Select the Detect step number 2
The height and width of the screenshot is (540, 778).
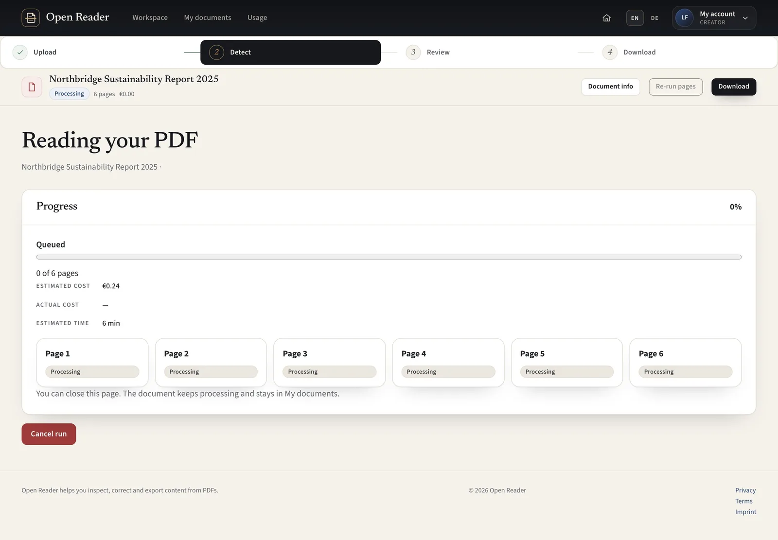(x=216, y=52)
